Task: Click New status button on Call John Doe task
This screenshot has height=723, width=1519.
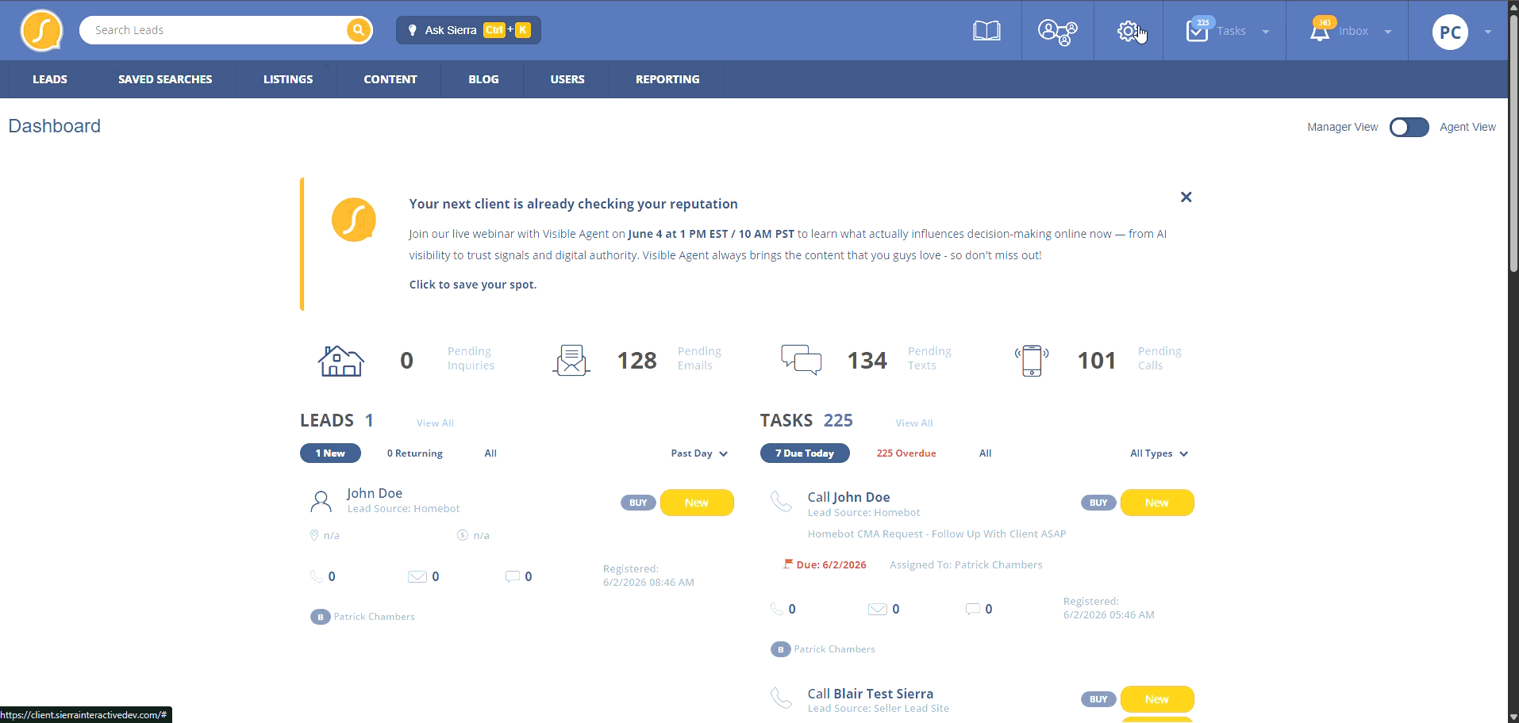Action: click(1157, 503)
